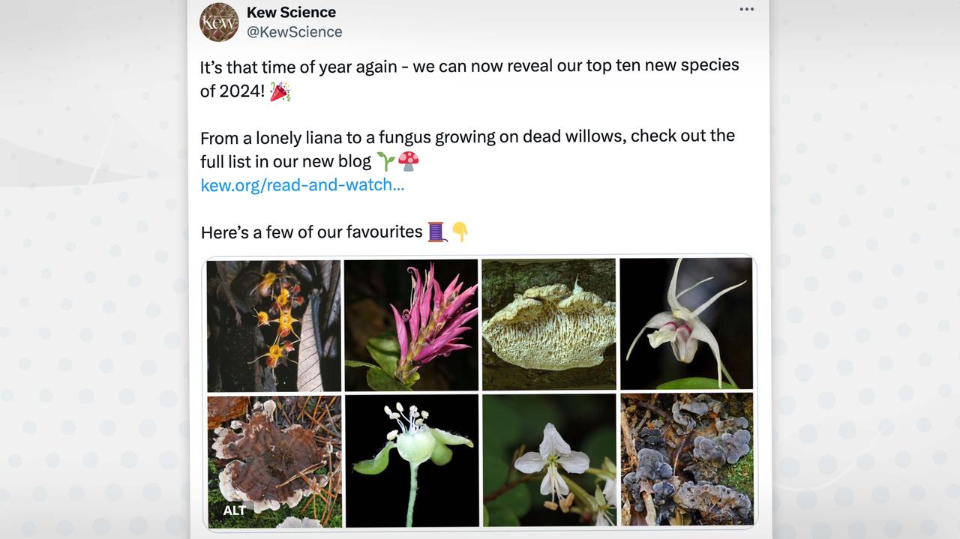Click the Kew Science profile avatar

pos(219,22)
